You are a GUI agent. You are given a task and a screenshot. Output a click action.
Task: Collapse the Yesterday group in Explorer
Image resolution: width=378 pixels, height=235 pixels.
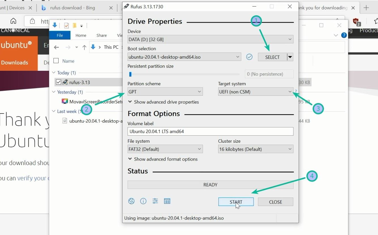(54, 92)
